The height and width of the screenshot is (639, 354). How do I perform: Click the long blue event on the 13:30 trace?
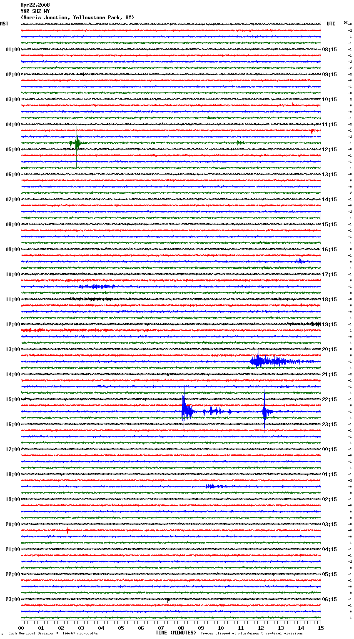(x=275, y=361)
